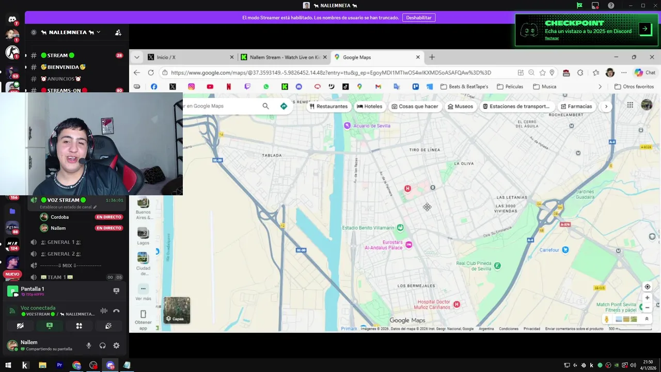661x372 pixels.
Task: Open directions diamond icon in Maps
Action: (x=284, y=106)
